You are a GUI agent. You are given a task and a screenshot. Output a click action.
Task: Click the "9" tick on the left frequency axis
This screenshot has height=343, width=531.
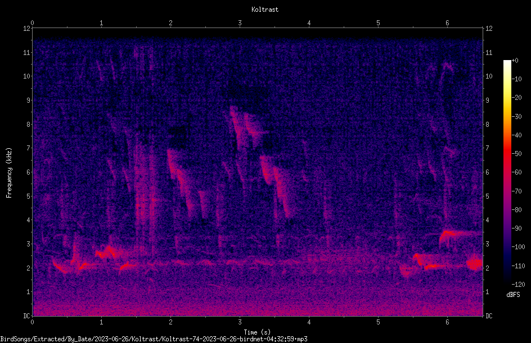pos(28,100)
